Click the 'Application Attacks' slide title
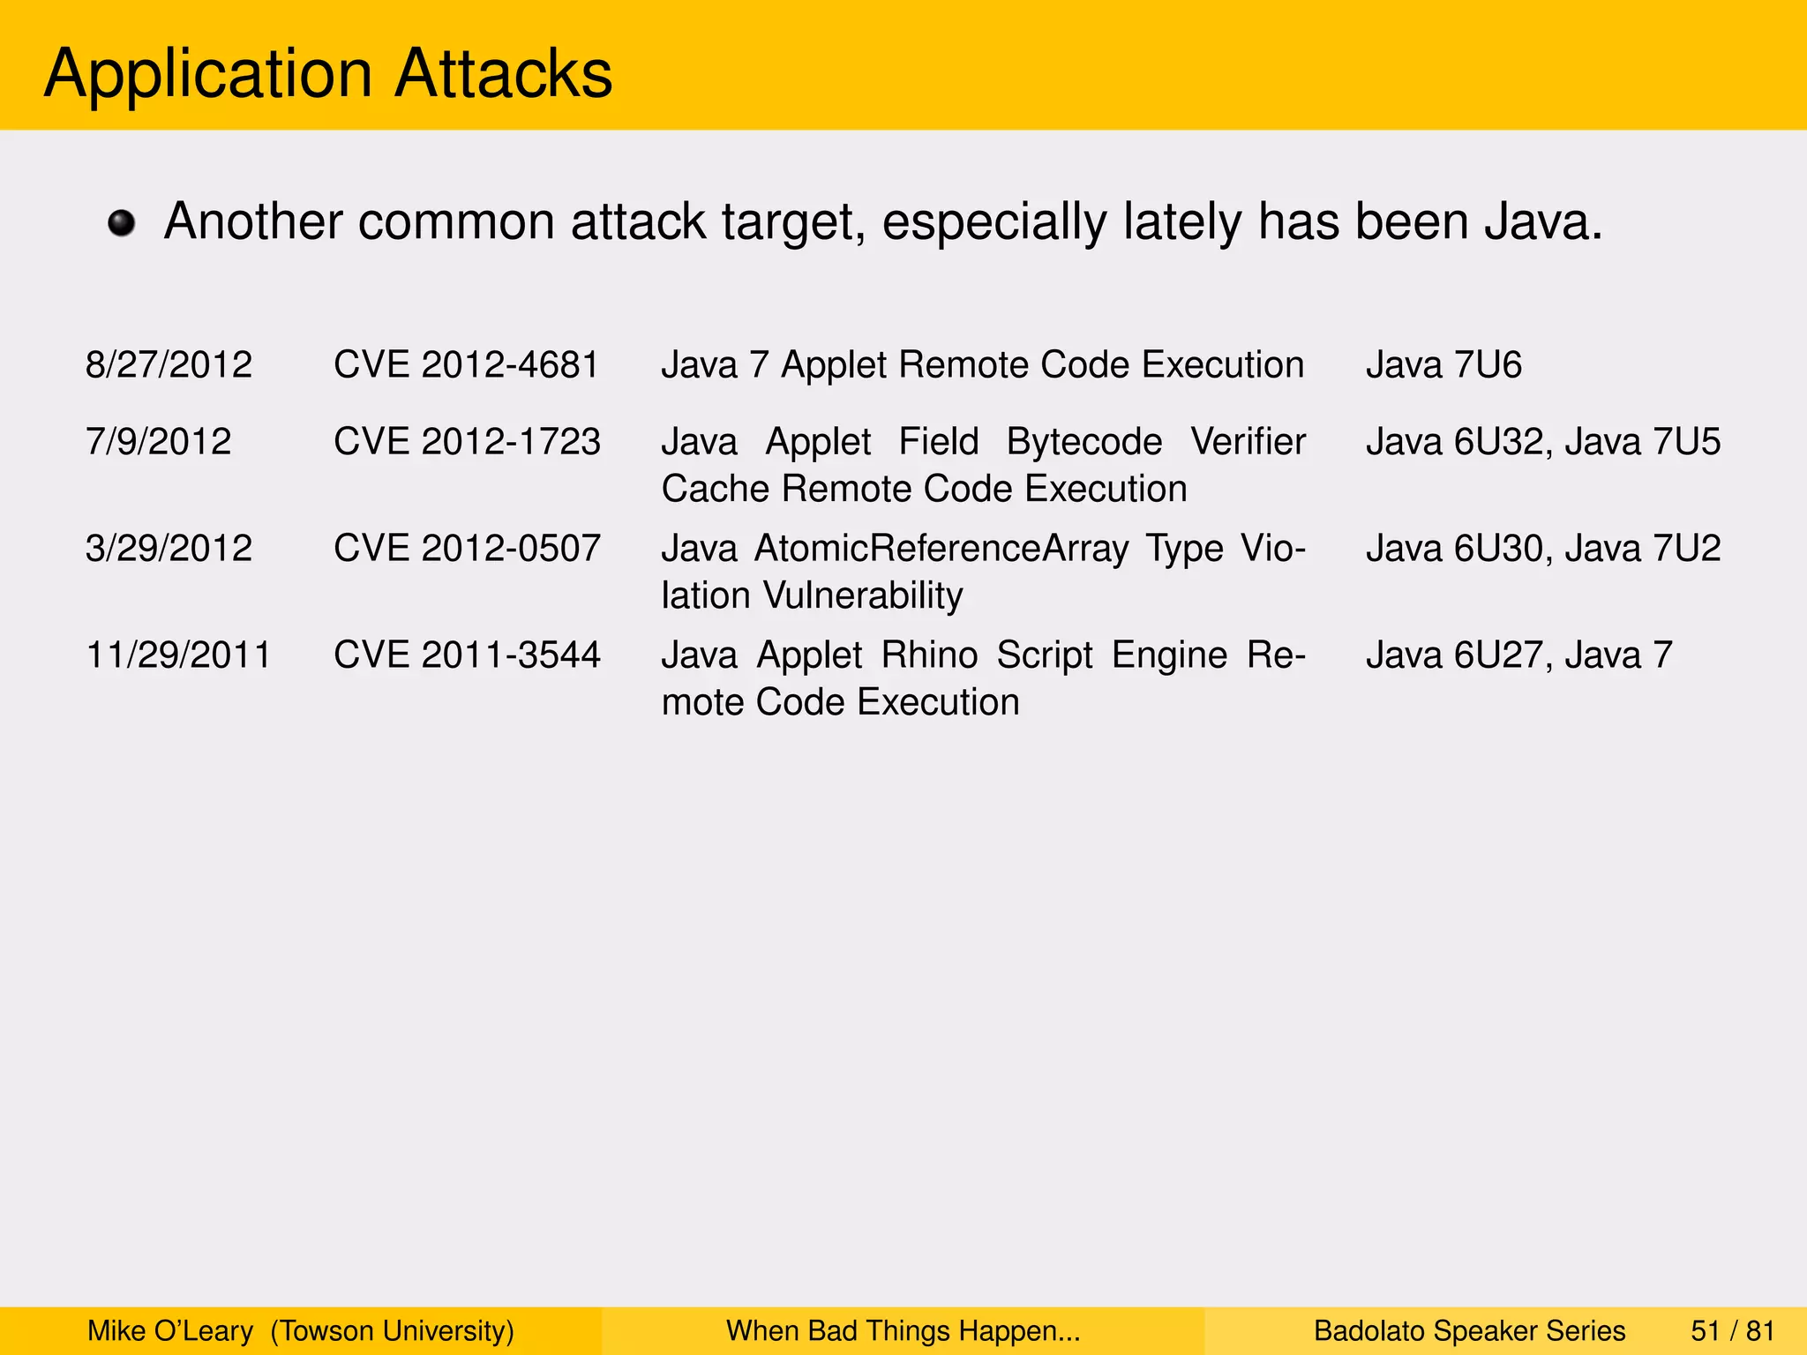 tap(328, 73)
